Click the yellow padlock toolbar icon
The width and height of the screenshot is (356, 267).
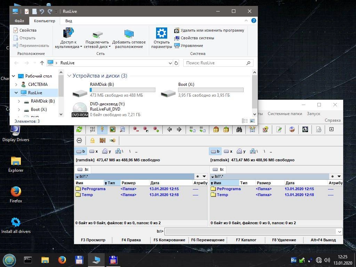92,140
